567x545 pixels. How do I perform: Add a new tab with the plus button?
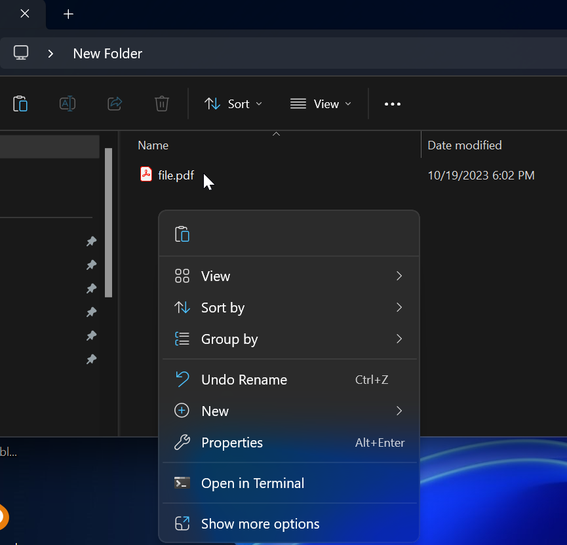pos(68,14)
